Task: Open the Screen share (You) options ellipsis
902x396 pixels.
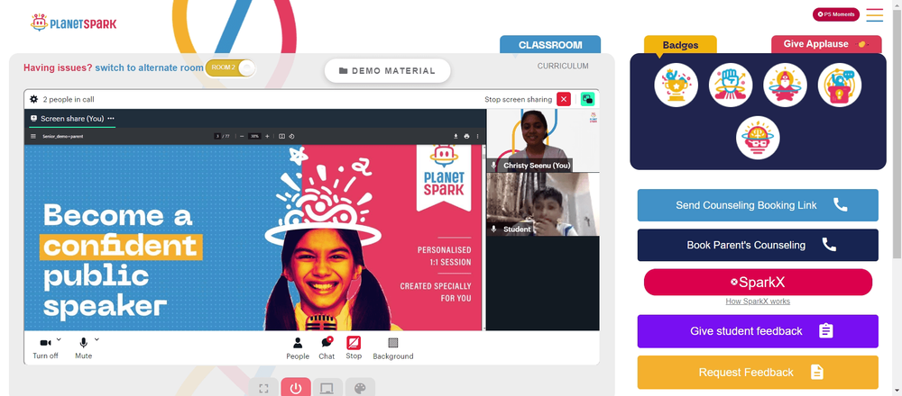Action: click(111, 118)
